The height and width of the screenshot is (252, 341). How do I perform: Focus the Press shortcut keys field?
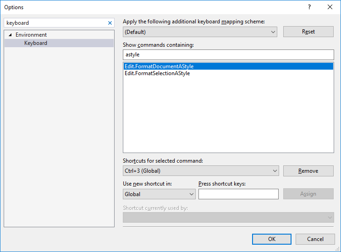point(238,194)
